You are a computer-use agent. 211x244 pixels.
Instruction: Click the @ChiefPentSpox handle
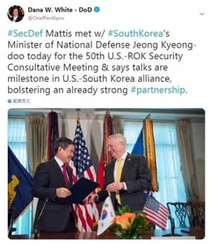pyautogui.click(x=46, y=18)
